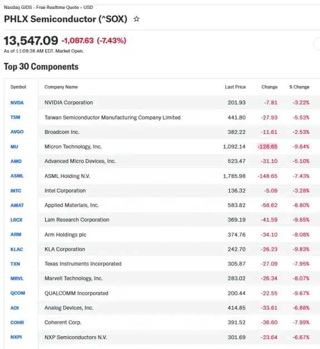
Task: Select the MU ticker symbol
Action: (x=14, y=147)
